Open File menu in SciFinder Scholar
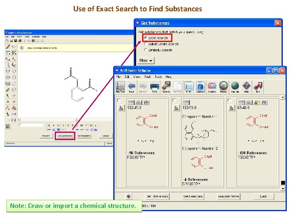The width and height of the screenshot is (290, 218). tap(118, 77)
